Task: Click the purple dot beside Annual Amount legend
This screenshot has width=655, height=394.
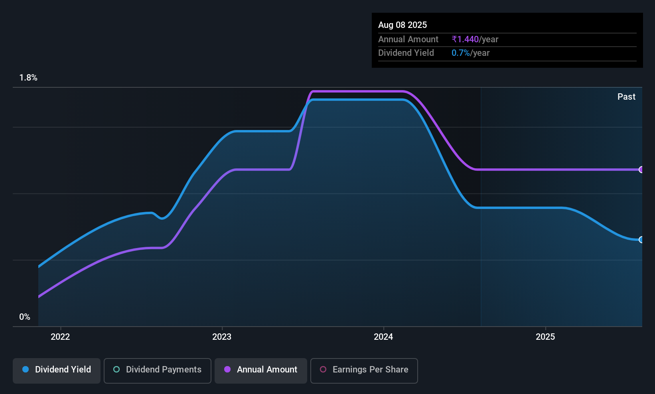Action: click(x=227, y=370)
